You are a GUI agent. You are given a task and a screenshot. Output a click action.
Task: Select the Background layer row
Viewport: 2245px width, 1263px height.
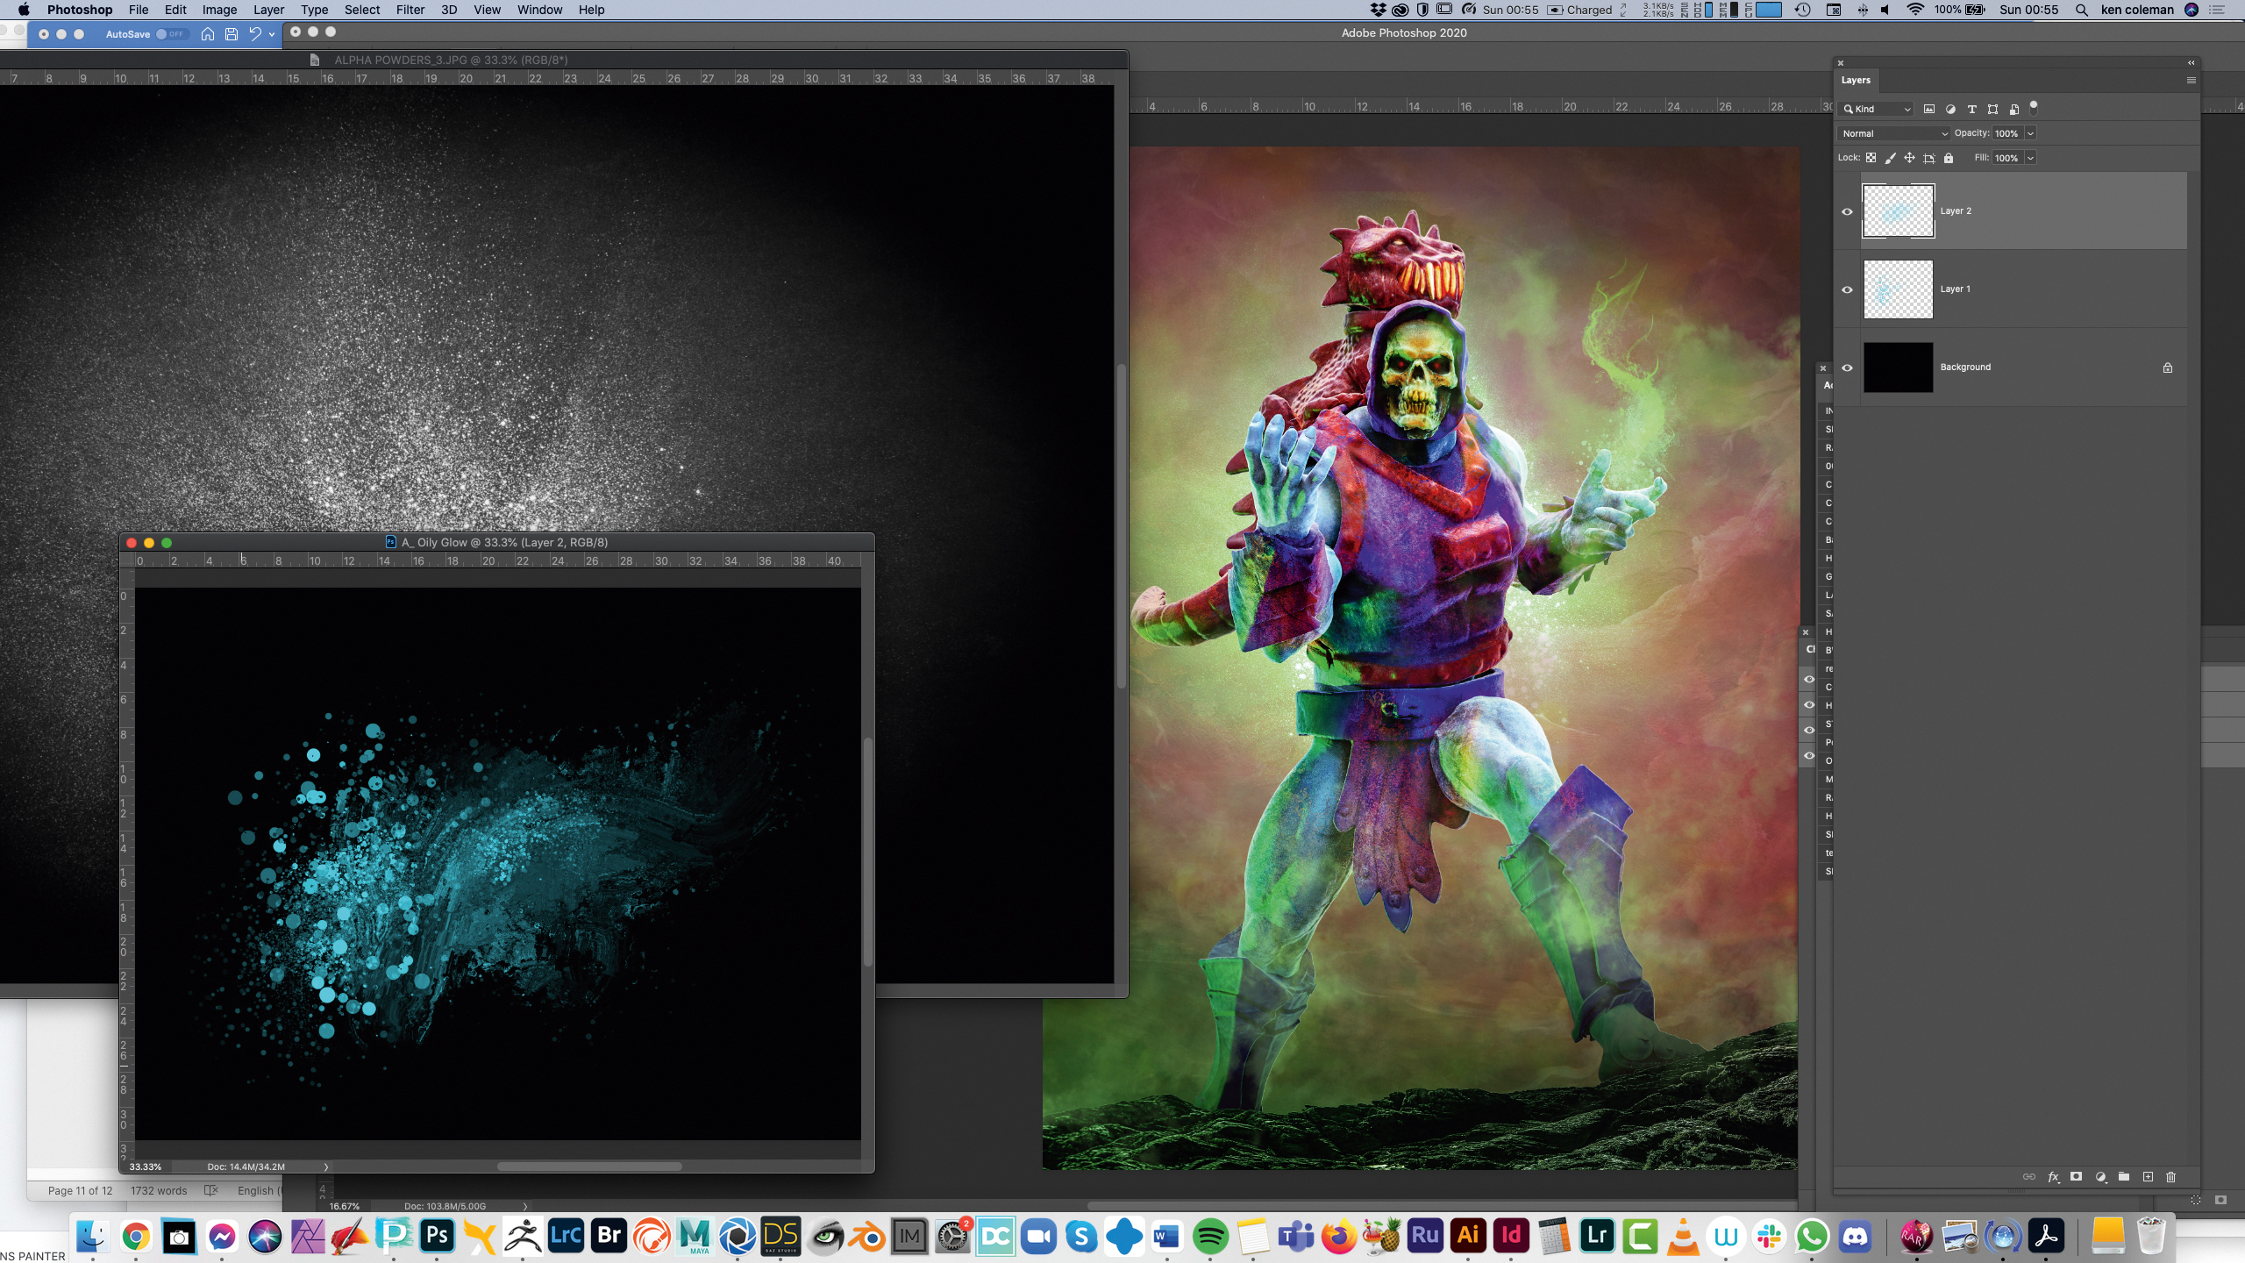point(2011,367)
